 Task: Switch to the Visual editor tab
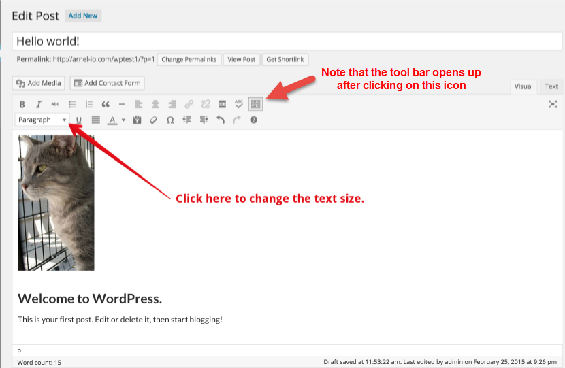[523, 86]
